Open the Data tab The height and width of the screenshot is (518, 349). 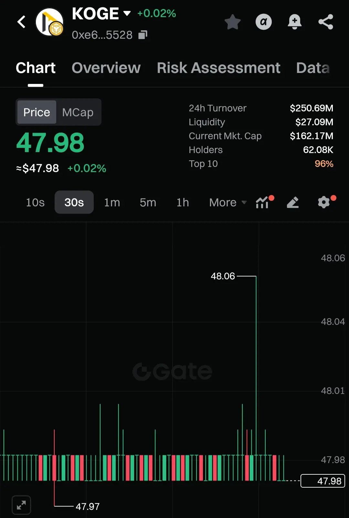(313, 68)
